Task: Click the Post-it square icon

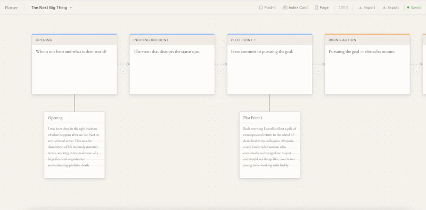Action: (x=261, y=7)
